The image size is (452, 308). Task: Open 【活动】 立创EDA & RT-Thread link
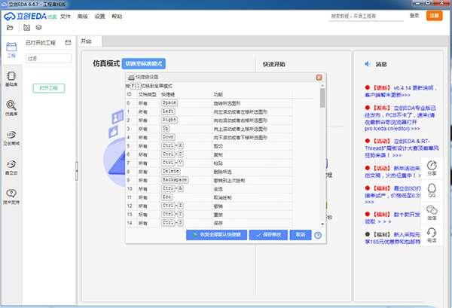pos(402,148)
